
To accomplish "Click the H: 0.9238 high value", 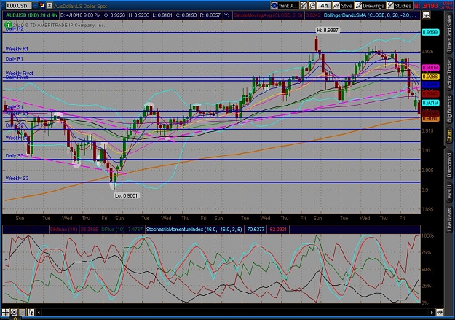I will (139, 15).
